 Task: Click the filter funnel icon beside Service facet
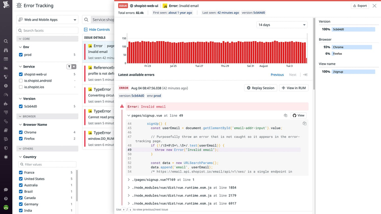[x=69, y=67]
